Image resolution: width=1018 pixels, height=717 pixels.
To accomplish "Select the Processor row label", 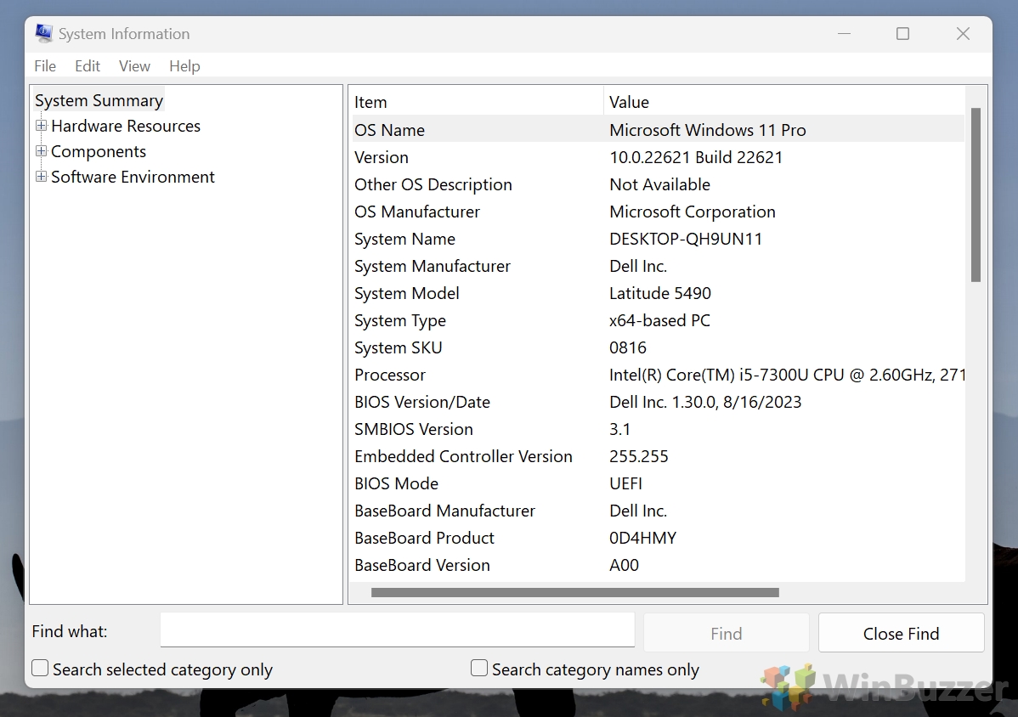I will click(x=389, y=375).
